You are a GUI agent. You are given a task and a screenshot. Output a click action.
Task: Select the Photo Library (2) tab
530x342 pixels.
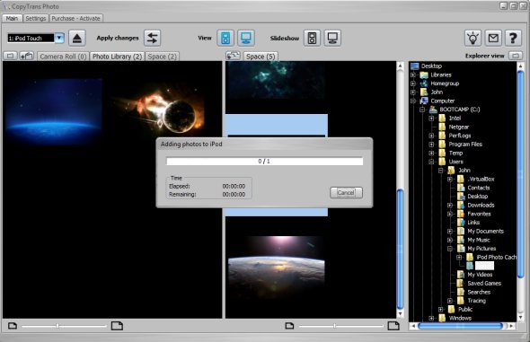click(x=117, y=57)
